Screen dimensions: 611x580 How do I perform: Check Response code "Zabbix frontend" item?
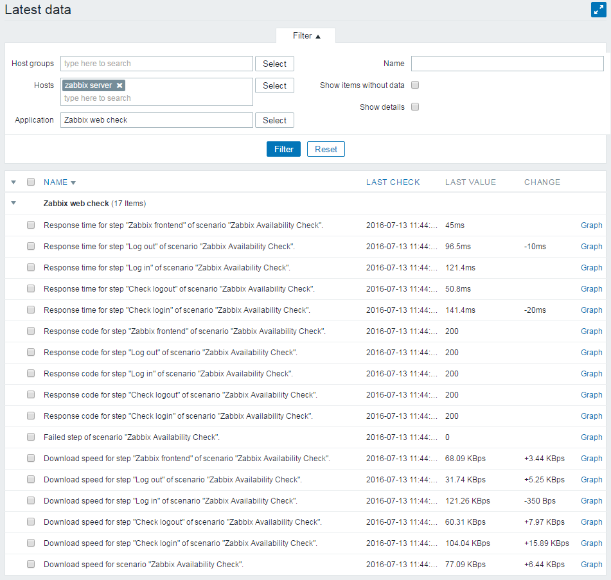click(x=31, y=331)
